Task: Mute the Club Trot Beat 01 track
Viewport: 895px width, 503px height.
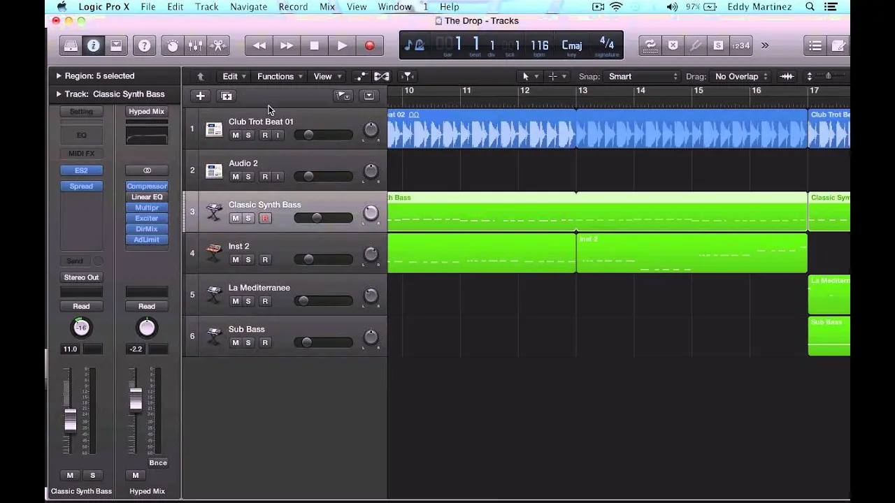Action: pyautogui.click(x=235, y=136)
